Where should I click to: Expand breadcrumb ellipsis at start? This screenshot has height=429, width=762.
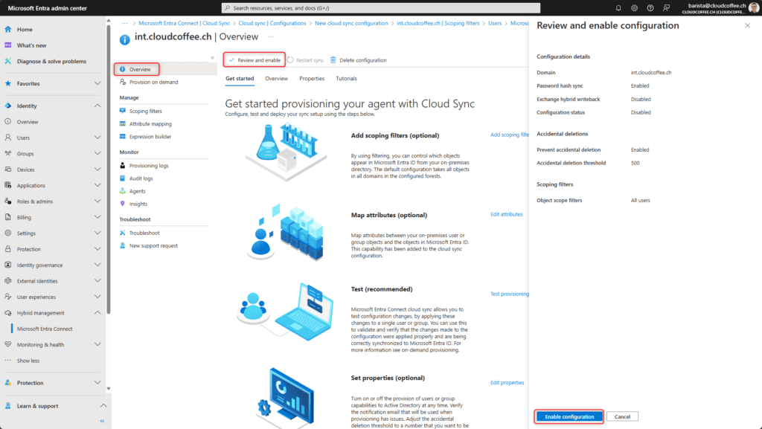[x=125, y=23]
